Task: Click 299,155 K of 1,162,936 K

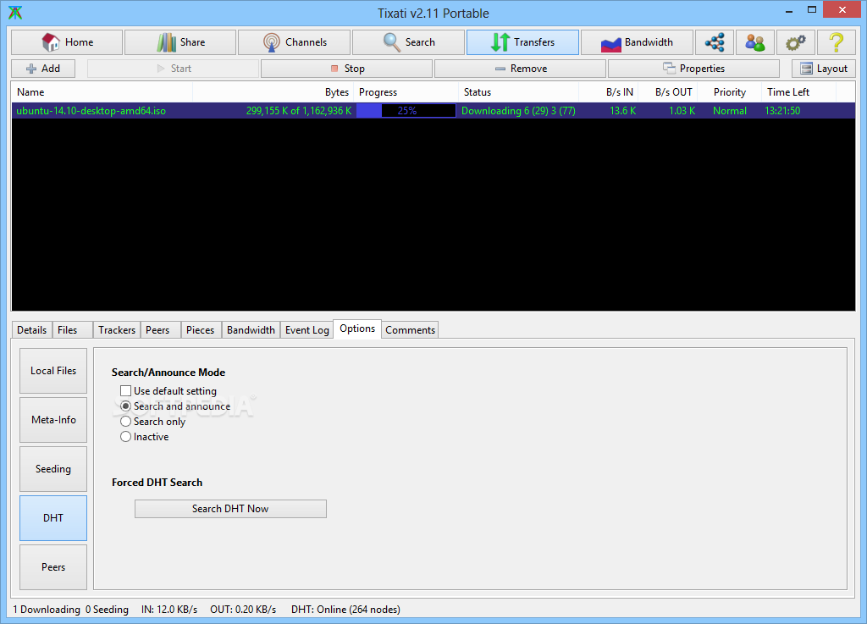Action: point(299,111)
